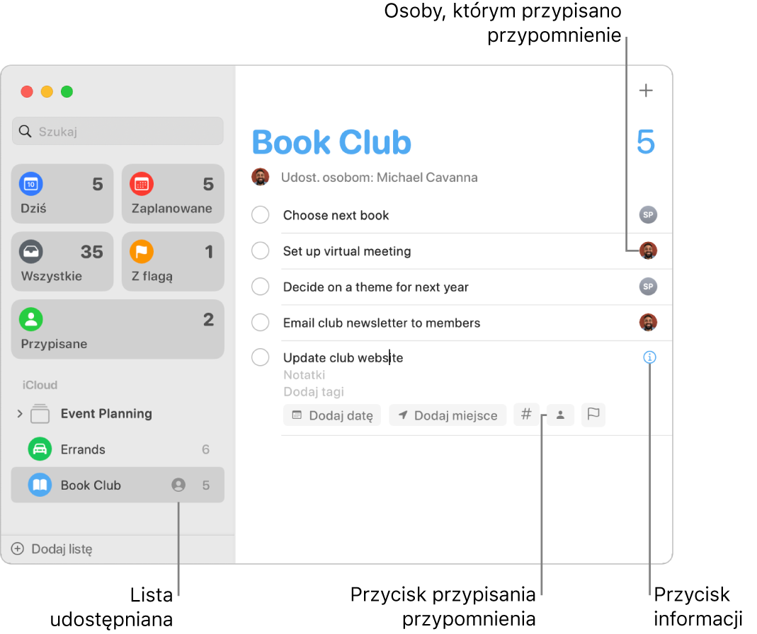Image resolution: width=757 pixels, height=634 pixels.
Task: Flag the Update club website reminder
Action: [x=593, y=415]
